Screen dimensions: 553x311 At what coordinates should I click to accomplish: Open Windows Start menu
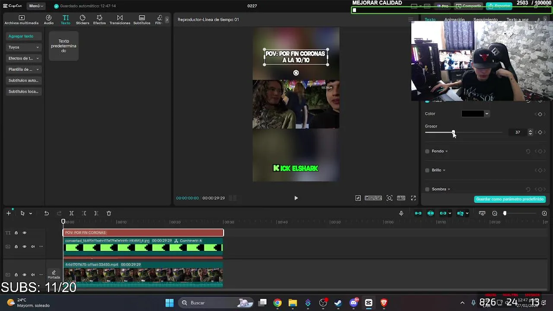click(x=169, y=303)
